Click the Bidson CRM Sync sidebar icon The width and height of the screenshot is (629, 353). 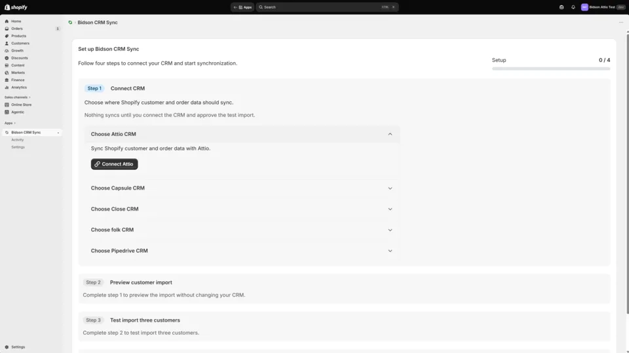coord(7,133)
